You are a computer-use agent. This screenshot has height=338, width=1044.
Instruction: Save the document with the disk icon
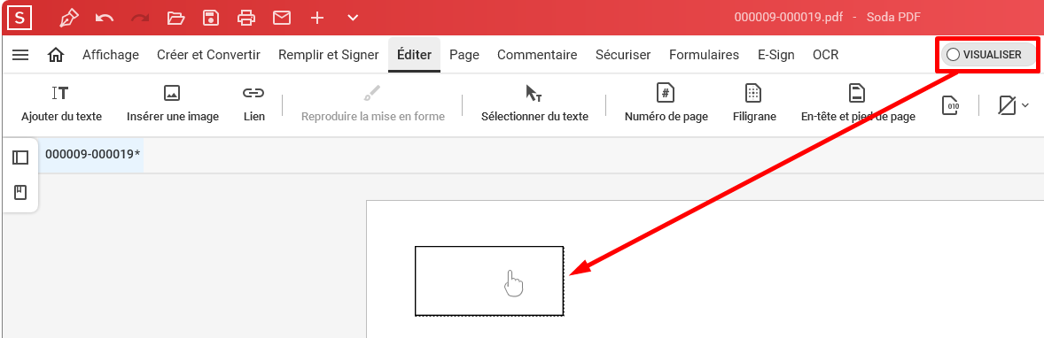[211, 18]
